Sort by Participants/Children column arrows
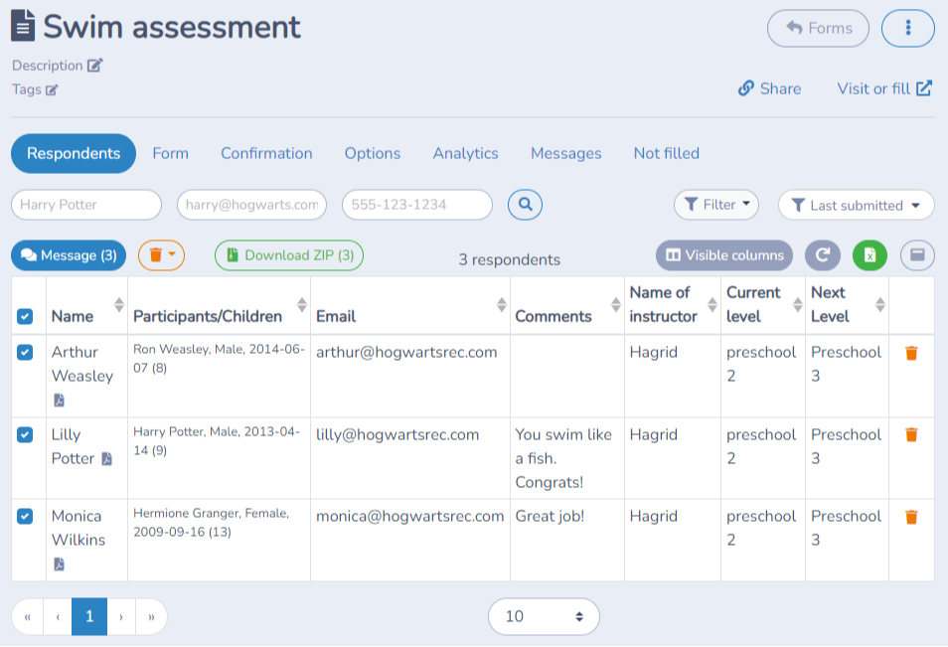 pyautogui.click(x=302, y=304)
